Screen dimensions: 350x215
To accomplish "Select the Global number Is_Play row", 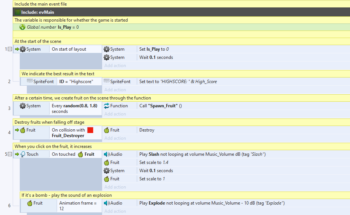I will [x=181, y=27].
